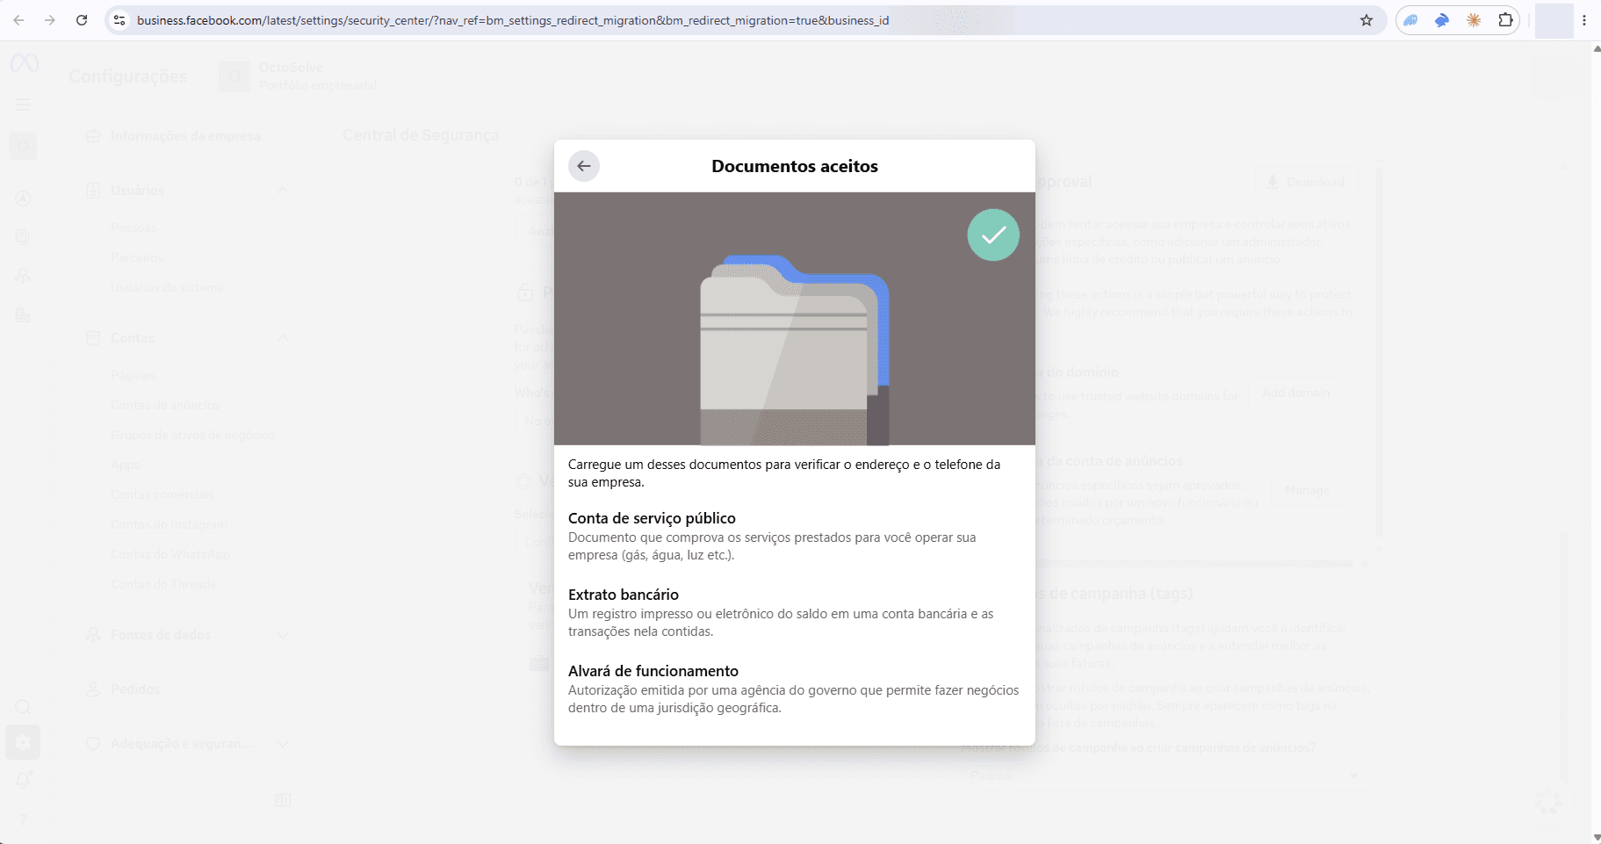This screenshot has height=844, width=1601.
Task: Click the Manage button
Action: tap(1307, 490)
